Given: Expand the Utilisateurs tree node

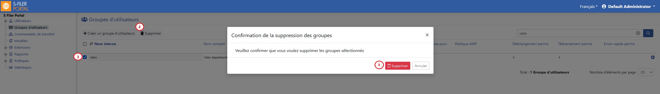Looking at the screenshot, I should click(x=5, y=21).
